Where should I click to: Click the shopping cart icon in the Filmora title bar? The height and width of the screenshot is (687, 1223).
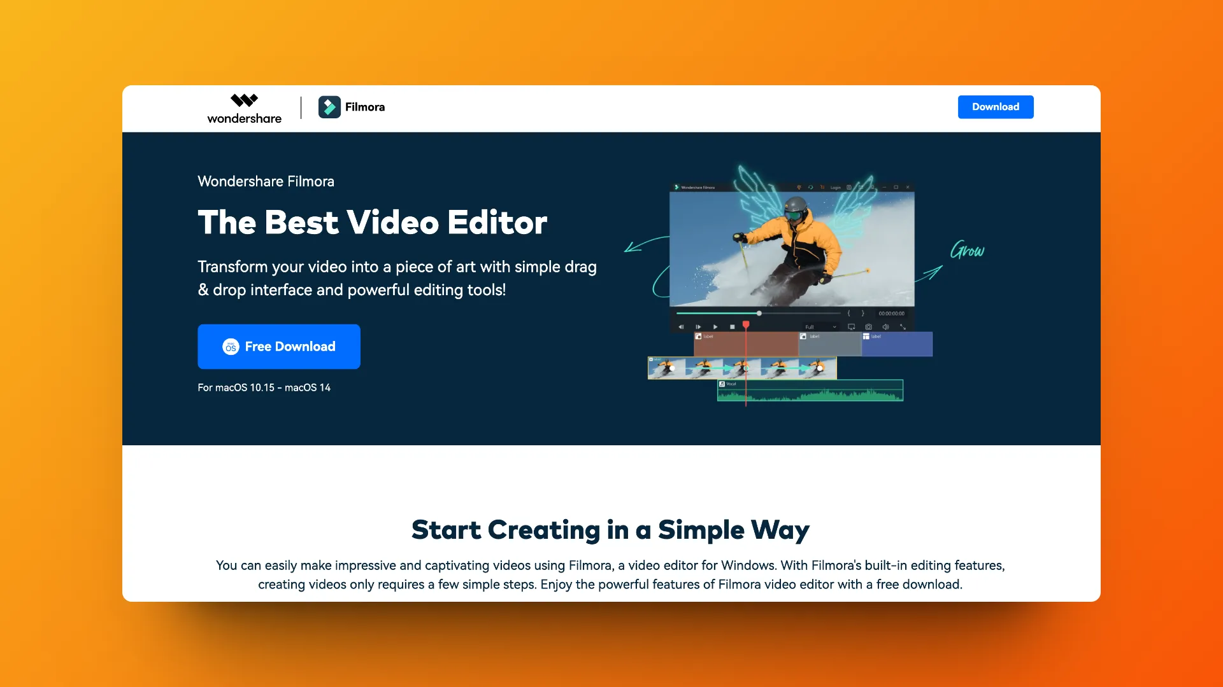tap(822, 187)
